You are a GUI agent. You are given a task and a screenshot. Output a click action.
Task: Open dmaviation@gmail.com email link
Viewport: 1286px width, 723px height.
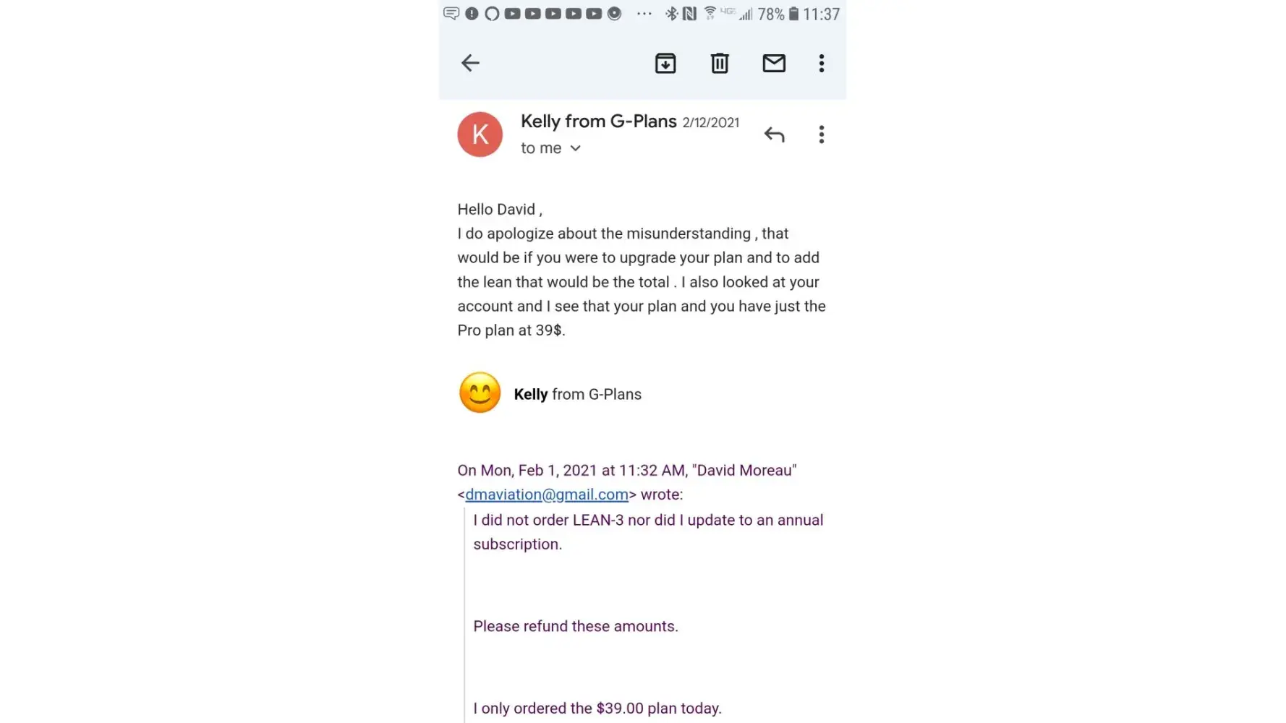pyautogui.click(x=546, y=495)
